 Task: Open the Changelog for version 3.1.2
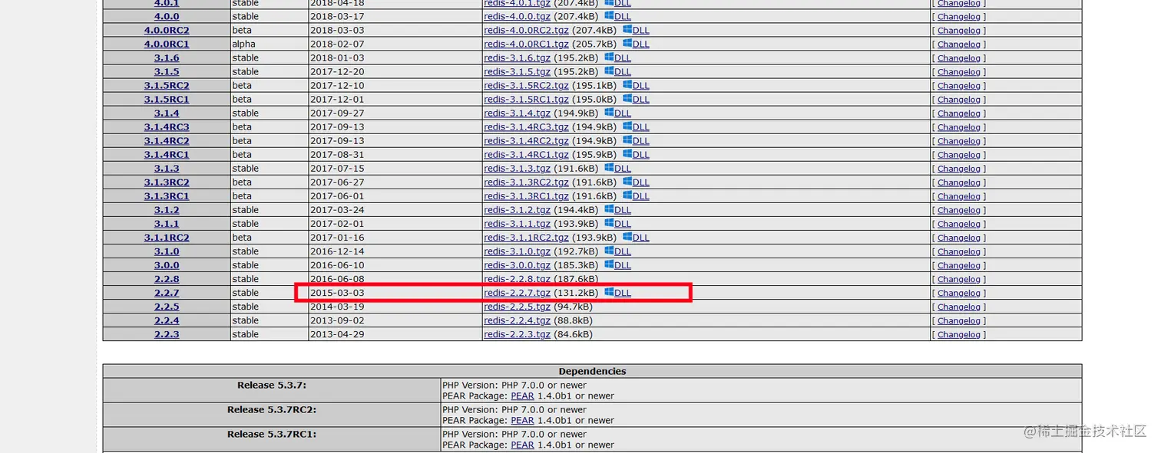(x=958, y=209)
